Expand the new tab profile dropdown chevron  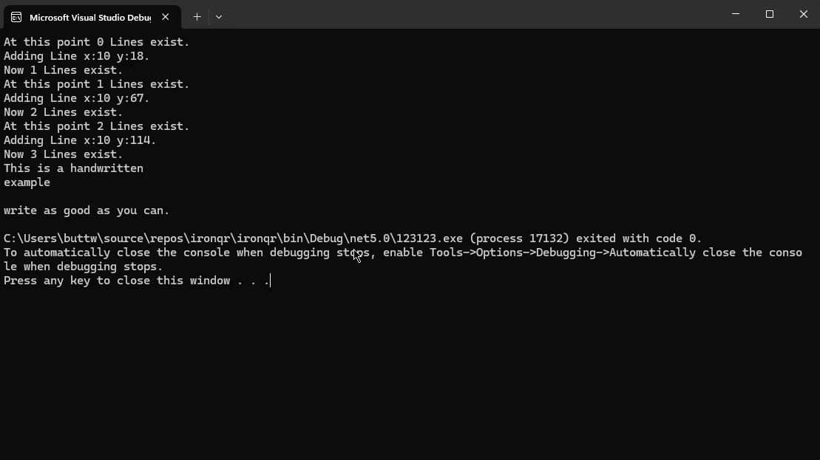[x=219, y=16]
